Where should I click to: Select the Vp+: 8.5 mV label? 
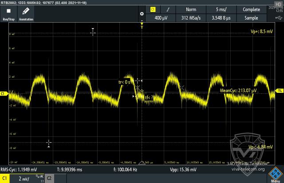point(261,32)
